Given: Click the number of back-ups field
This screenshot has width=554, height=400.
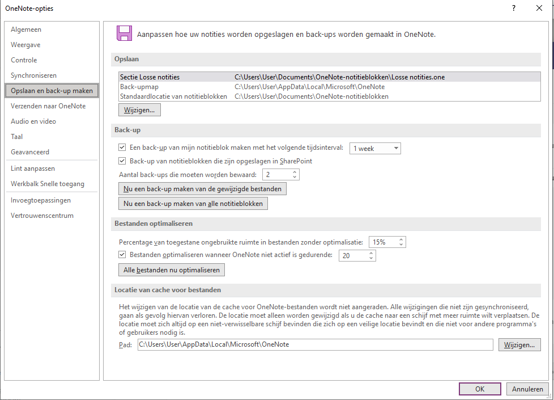Looking at the screenshot, I should coord(277,175).
